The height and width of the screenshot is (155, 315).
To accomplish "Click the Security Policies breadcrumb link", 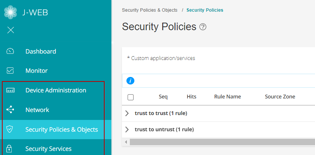I will point(205,10).
